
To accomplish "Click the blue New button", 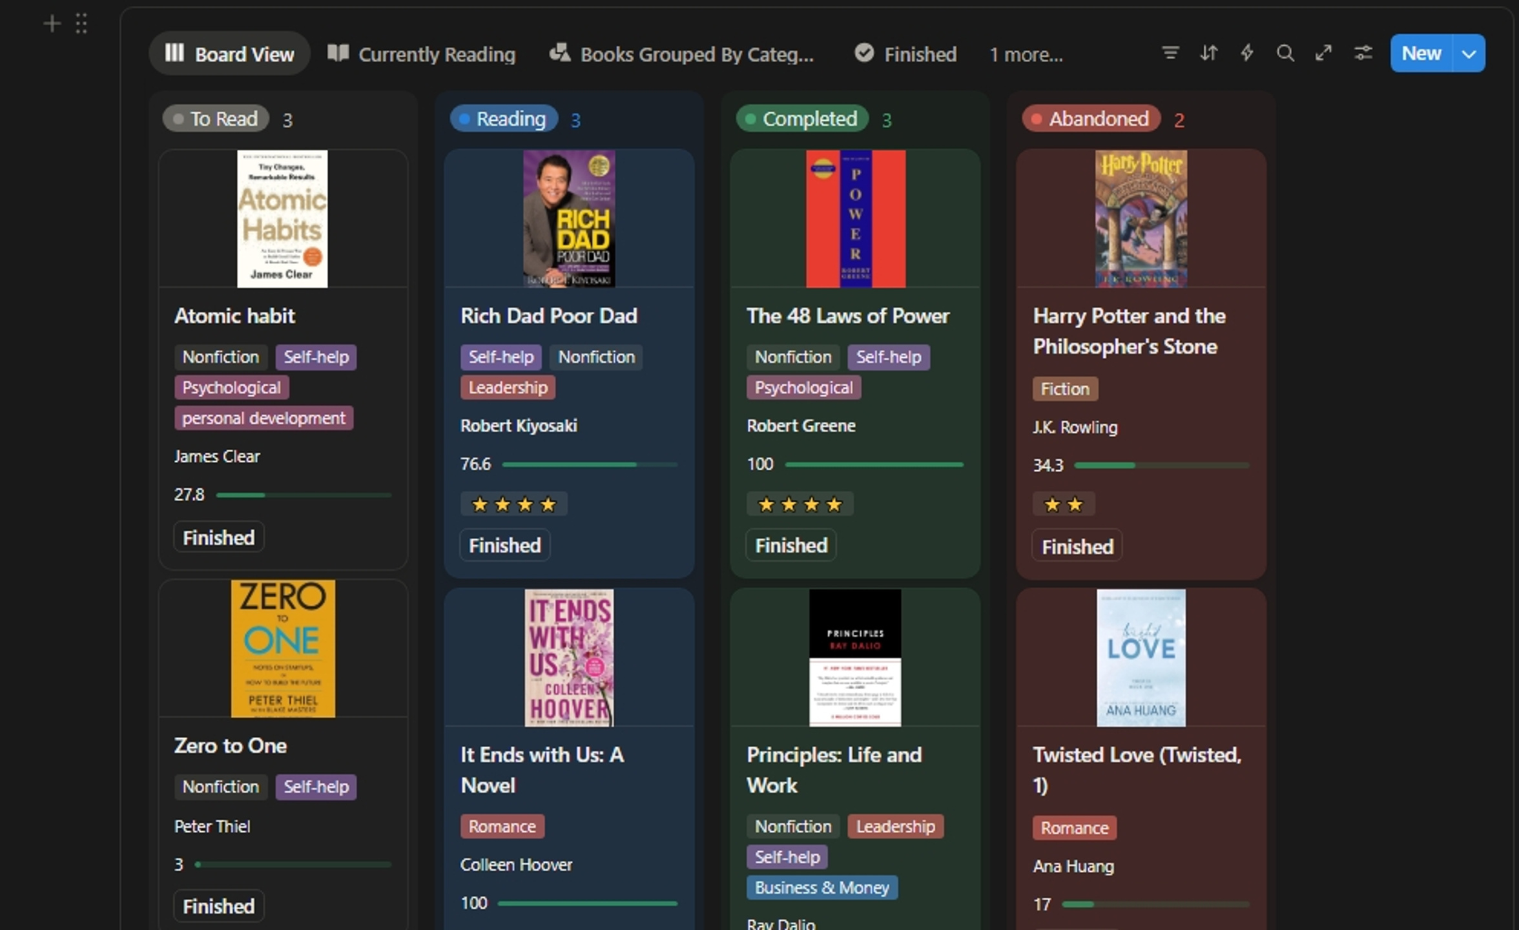I will pos(1421,54).
